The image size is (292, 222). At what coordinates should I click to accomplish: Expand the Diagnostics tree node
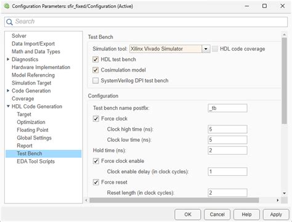point(8,59)
